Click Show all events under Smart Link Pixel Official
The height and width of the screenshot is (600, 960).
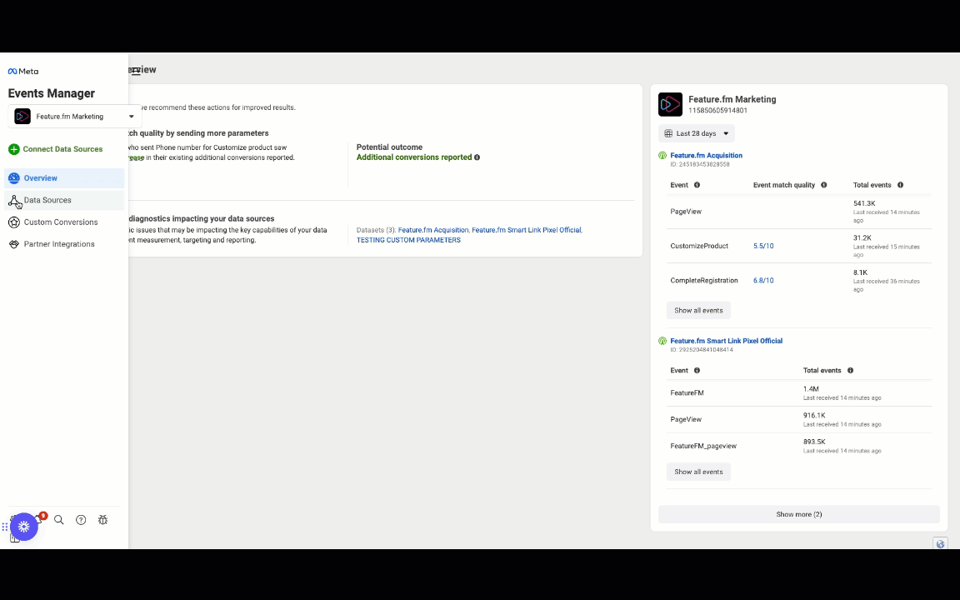pos(698,472)
